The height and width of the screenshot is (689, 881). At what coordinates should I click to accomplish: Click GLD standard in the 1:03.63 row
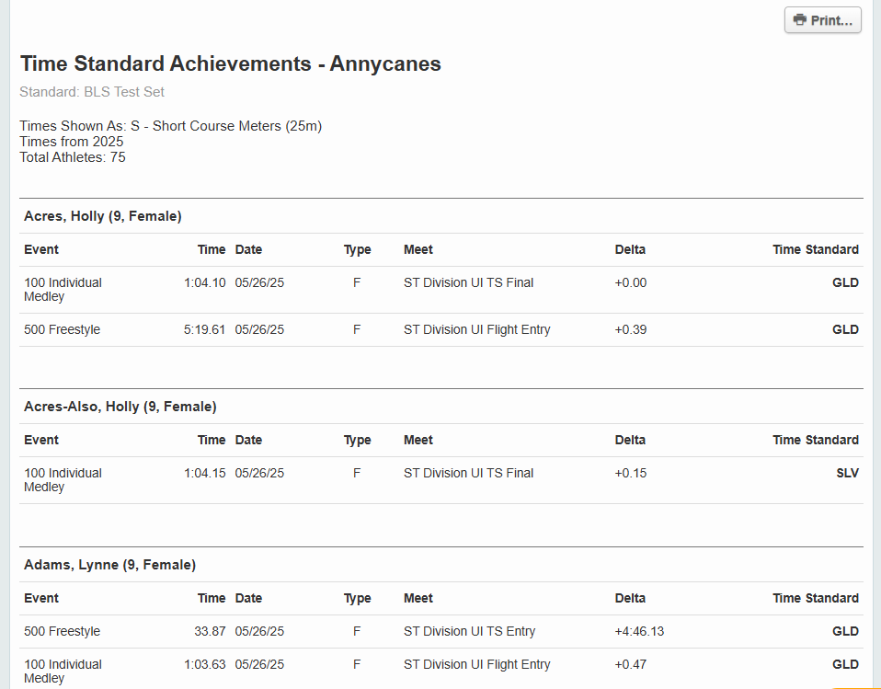coord(846,664)
